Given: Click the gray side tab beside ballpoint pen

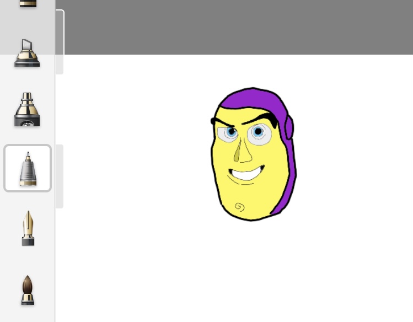Looking at the screenshot, I should [x=60, y=176].
